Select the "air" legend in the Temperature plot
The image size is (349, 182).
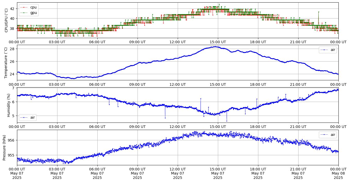pyautogui.click(x=328, y=50)
